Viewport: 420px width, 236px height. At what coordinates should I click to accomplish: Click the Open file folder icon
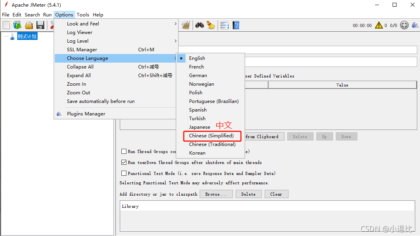(x=29, y=25)
